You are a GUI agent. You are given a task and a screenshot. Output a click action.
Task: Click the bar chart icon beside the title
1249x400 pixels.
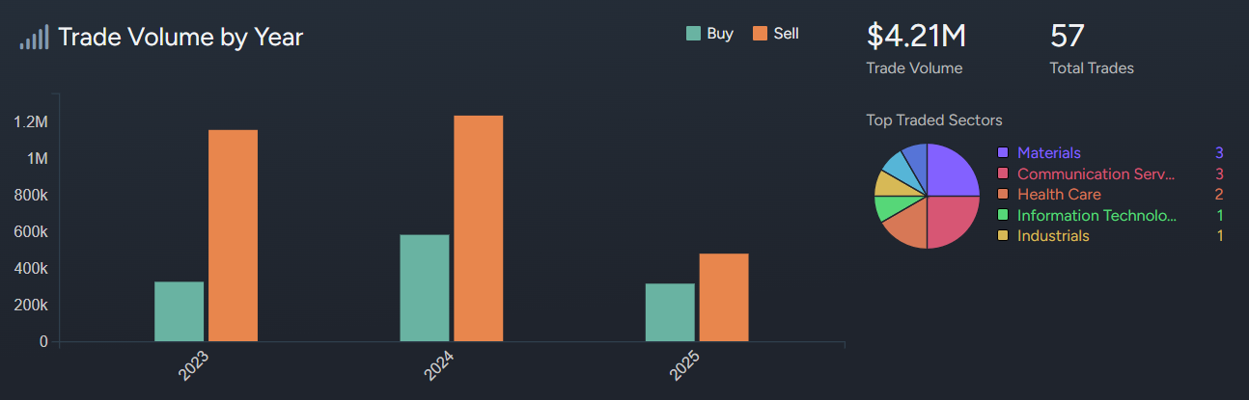click(34, 38)
